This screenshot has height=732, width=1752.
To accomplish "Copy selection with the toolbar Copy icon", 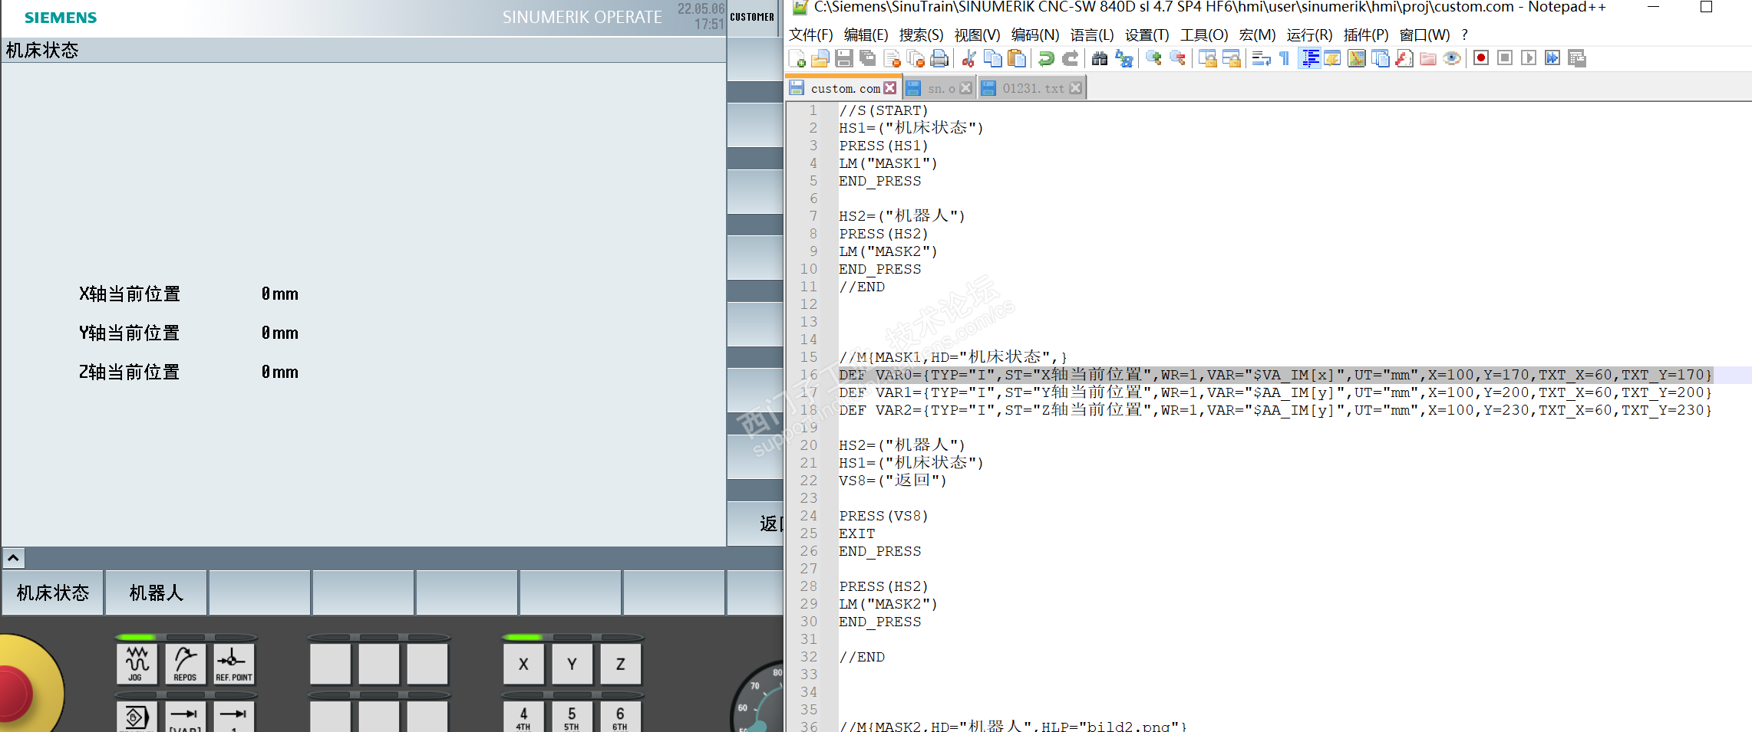I will [x=993, y=59].
